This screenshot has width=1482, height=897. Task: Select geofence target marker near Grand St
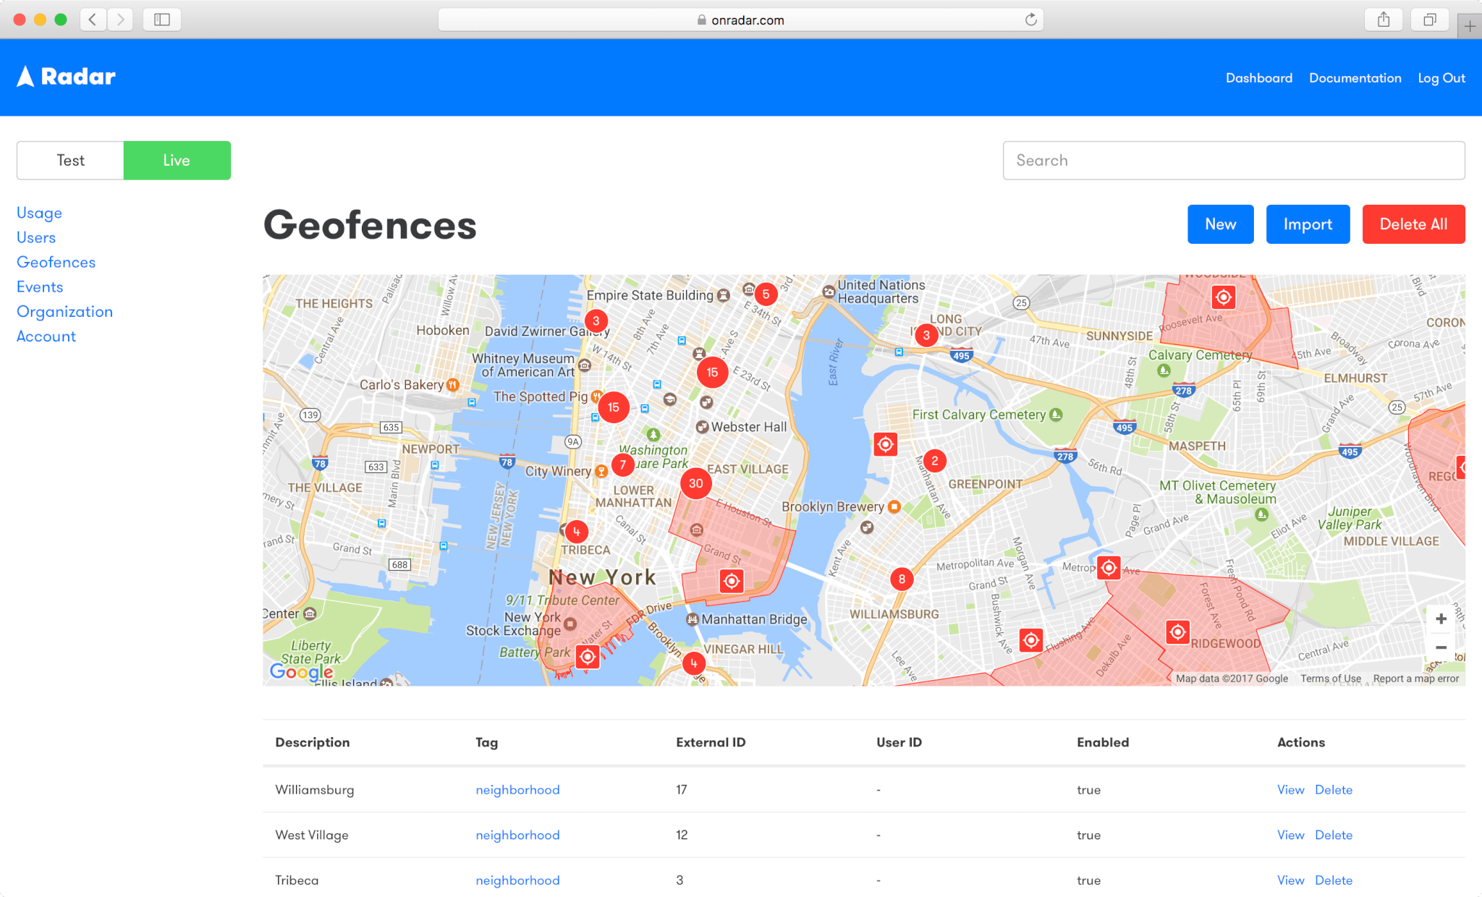[x=732, y=581]
